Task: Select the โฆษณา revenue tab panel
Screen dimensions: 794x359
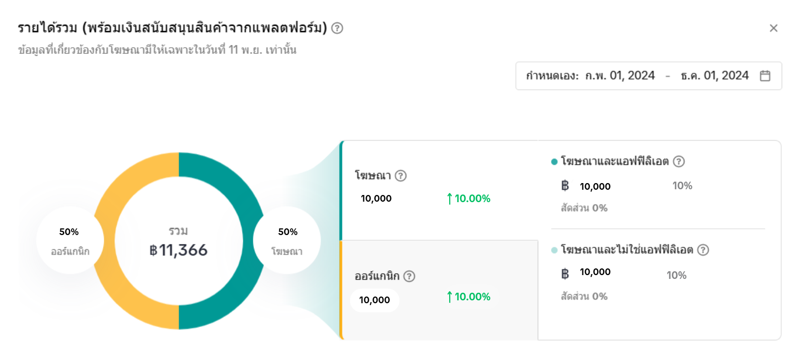Action: [x=438, y=191]
